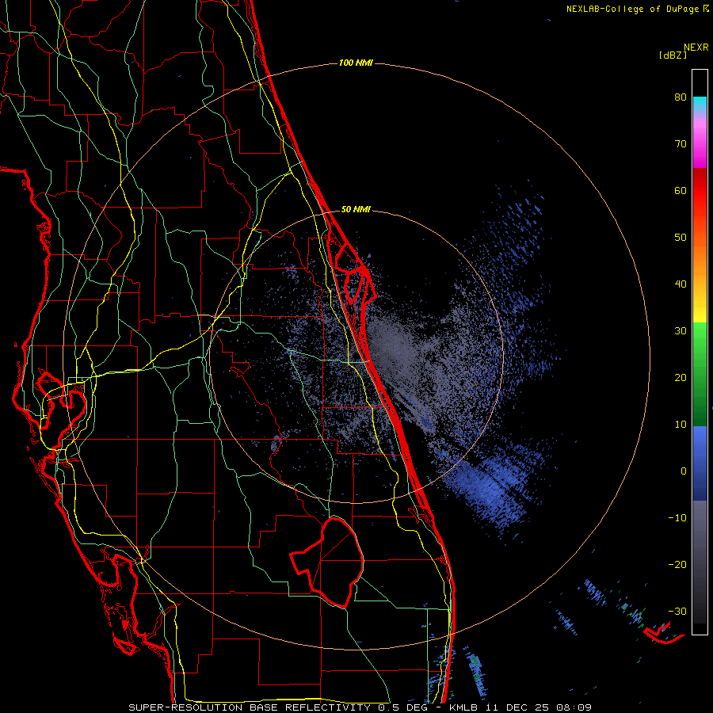
Task: Click the [dBZ] legend unit label
Action: (x=673, y=55)
